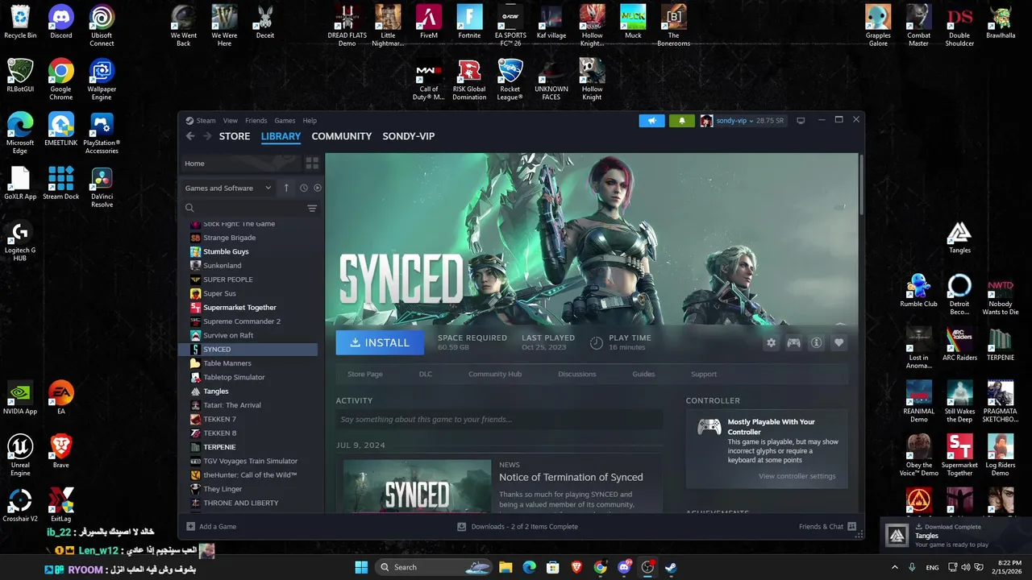Open Unreal Engine desktop icon

pyautogui.click(x=20, y=456)
